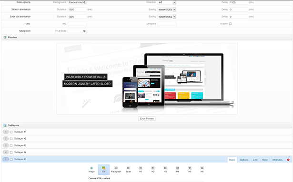Screen dimensions: 293x182
Task: Click the Misc #ID input field
Action: 77,24
